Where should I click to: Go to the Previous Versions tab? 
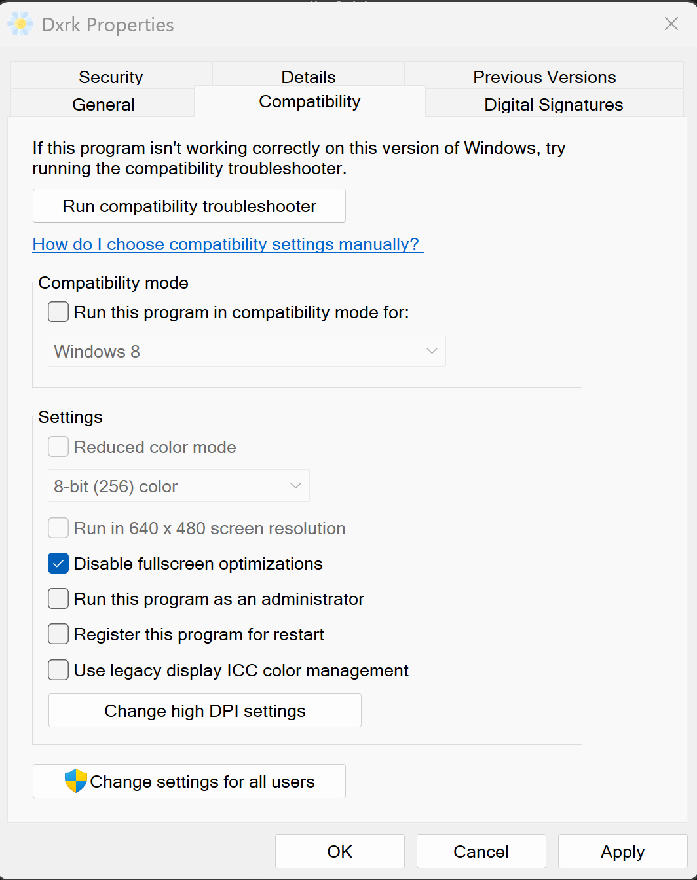pos(544,77)
